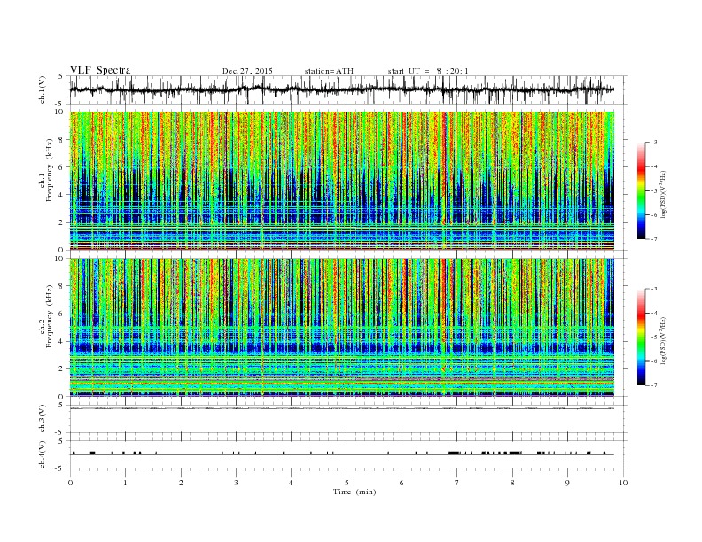Click the "9" tick on the time axis
Viewport: 702px width, 542px height.
[567, 483]
